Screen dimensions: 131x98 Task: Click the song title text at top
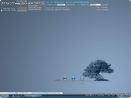tap(67, 2)
